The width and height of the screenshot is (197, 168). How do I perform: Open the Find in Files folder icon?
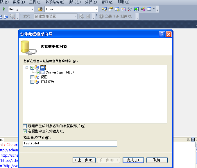[40, 9]
